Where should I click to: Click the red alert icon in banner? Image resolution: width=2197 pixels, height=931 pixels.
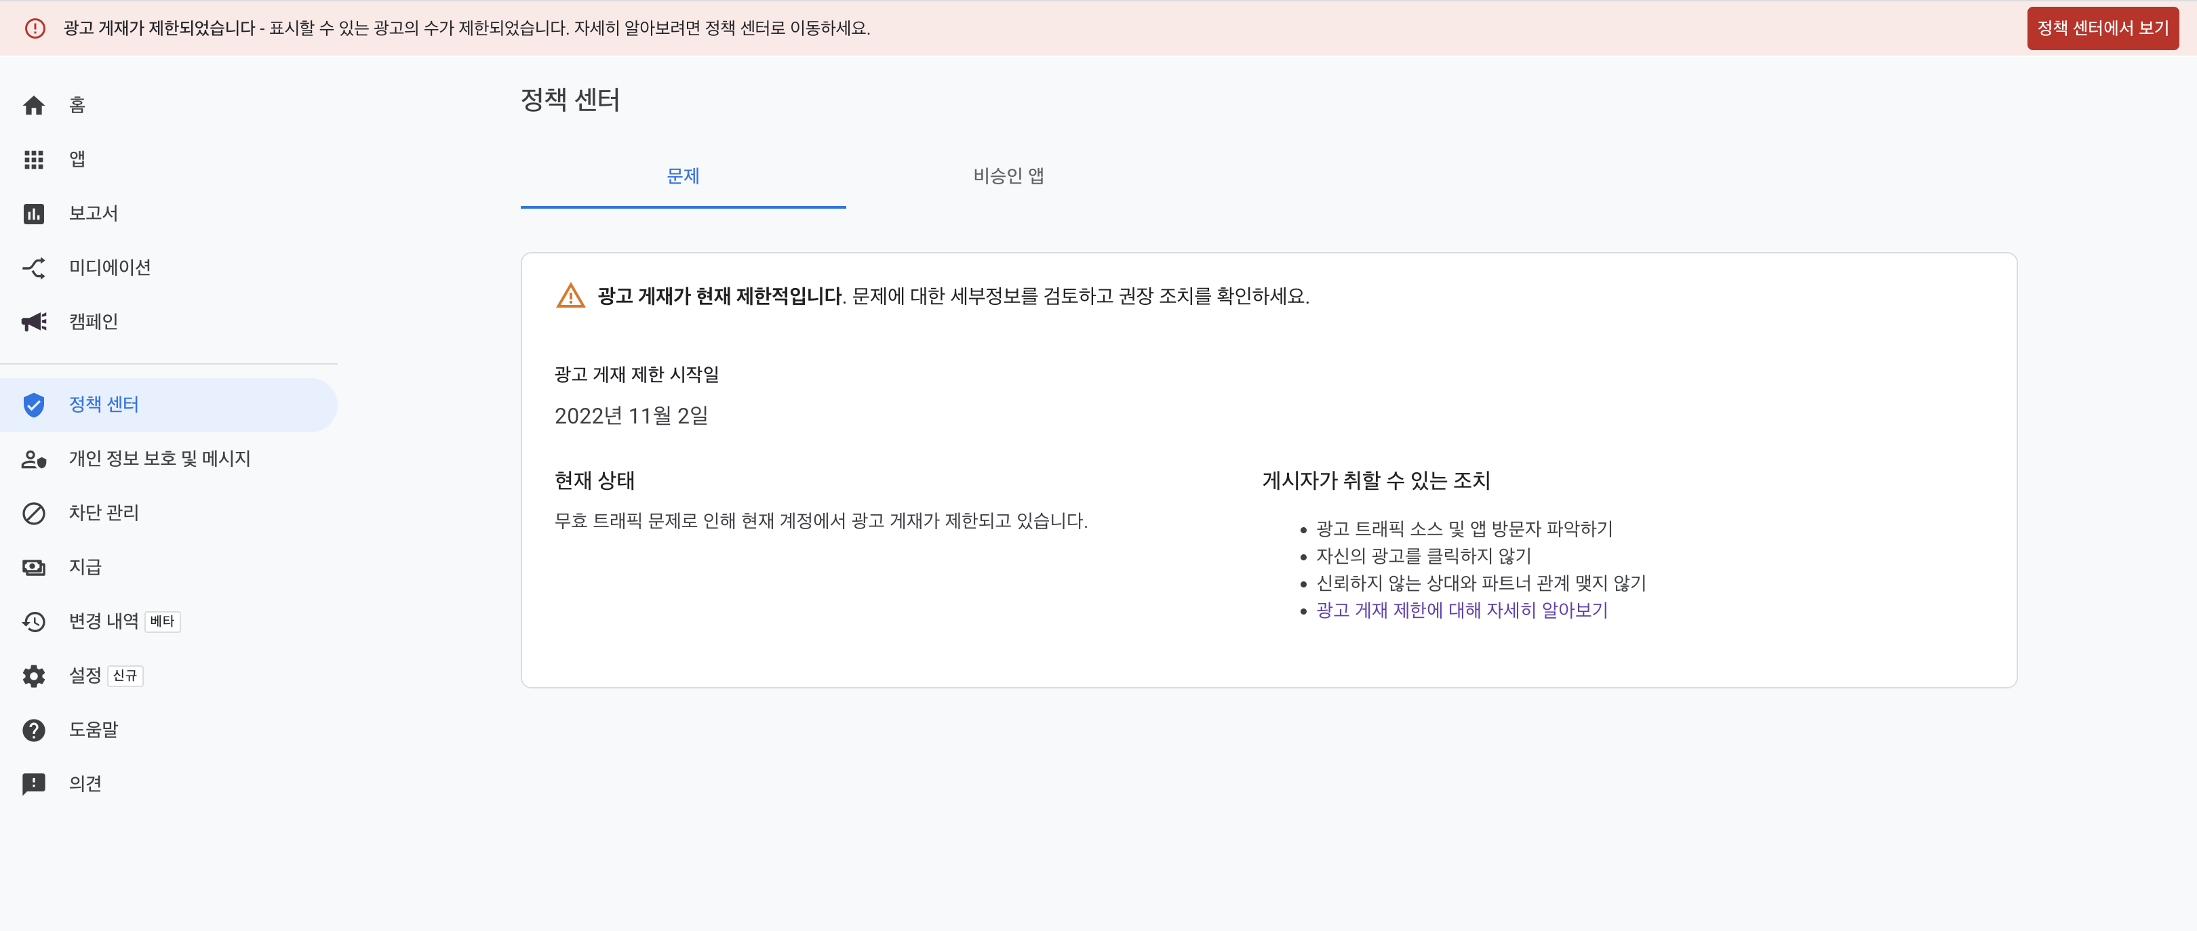click(x=35, y=28)
